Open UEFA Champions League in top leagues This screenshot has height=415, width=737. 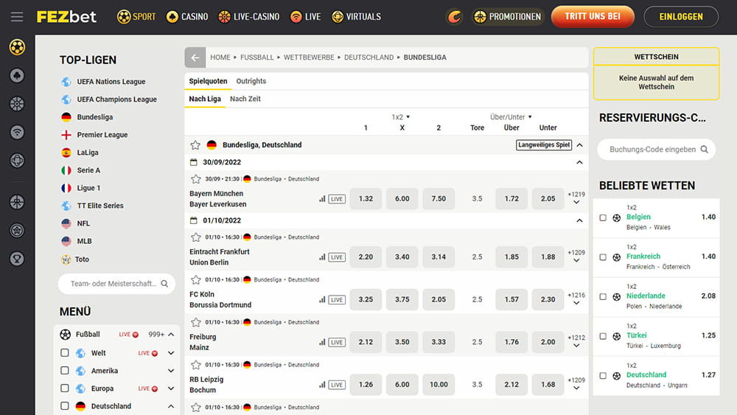click(x=116, y=100)
